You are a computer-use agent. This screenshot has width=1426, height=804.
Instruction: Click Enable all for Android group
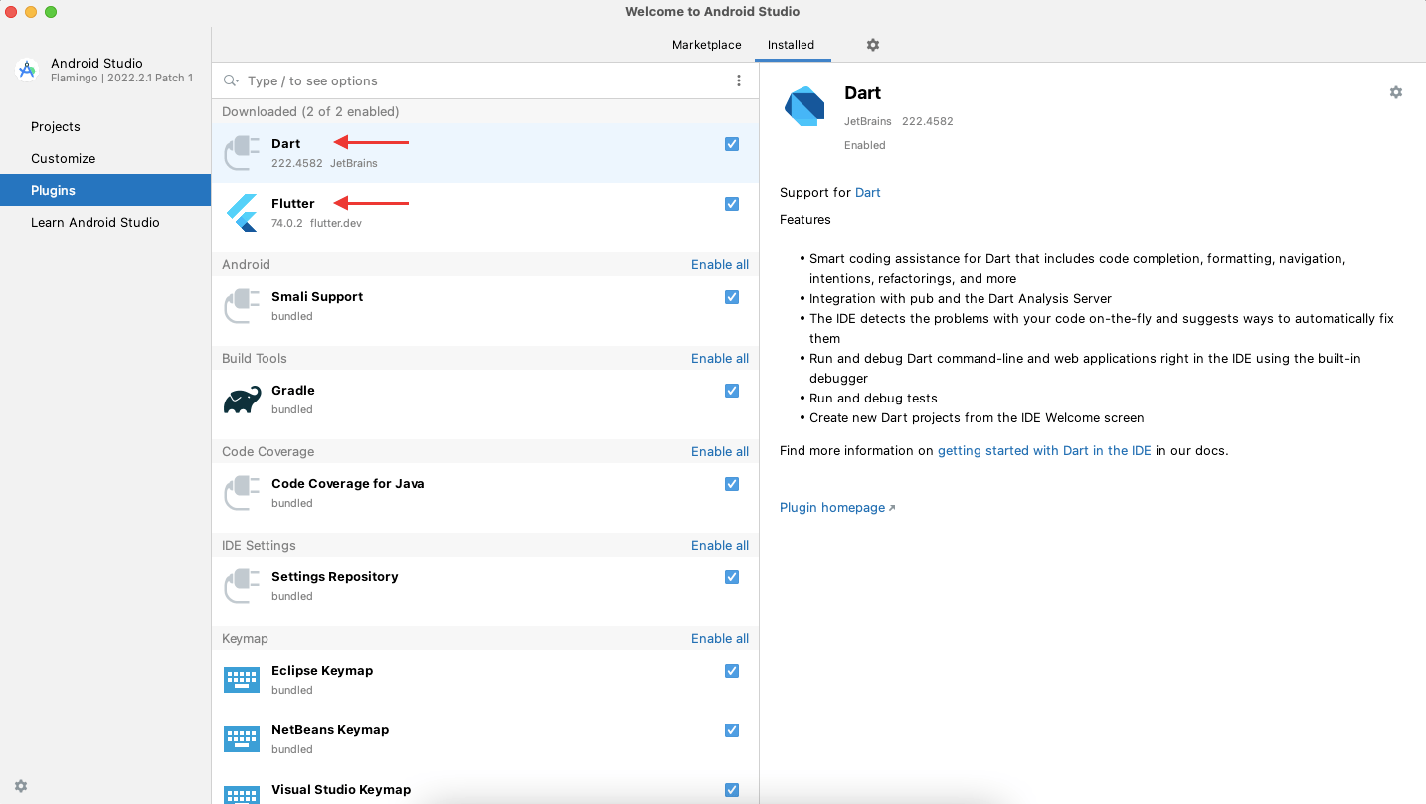point(720,264)
